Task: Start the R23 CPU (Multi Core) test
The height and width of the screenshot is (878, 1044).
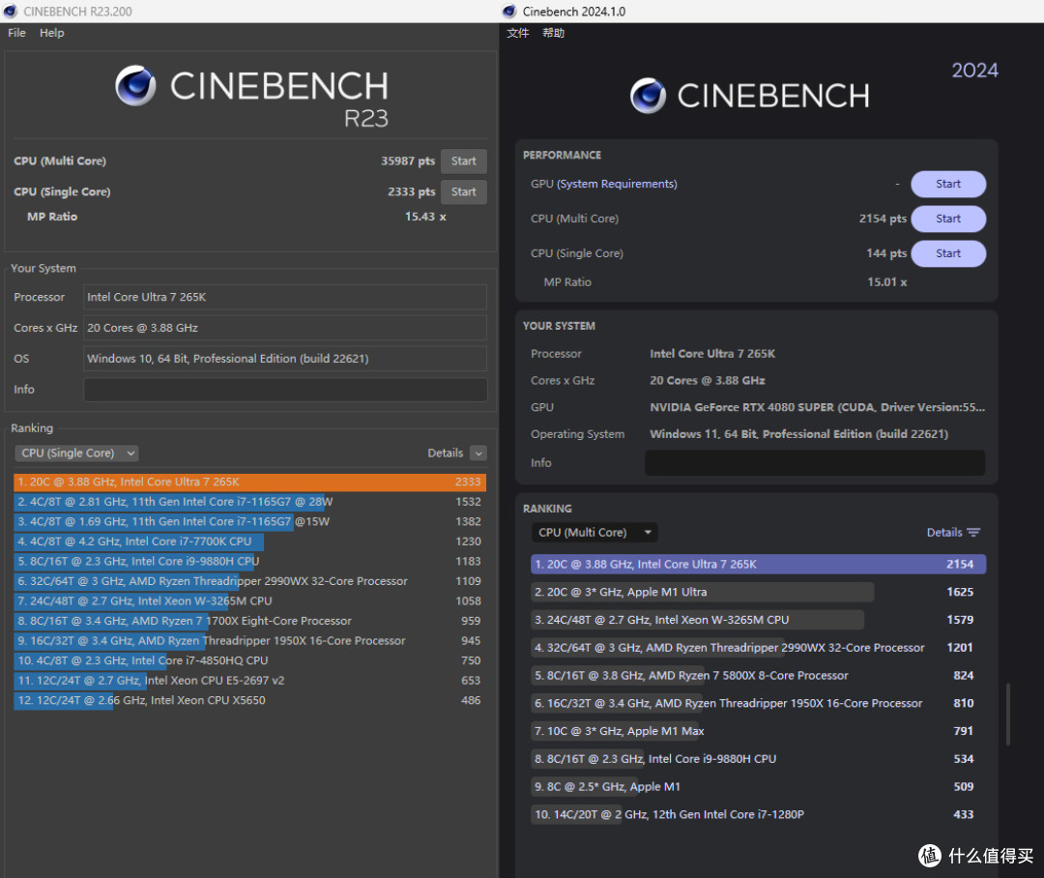Action: [463, 161]
